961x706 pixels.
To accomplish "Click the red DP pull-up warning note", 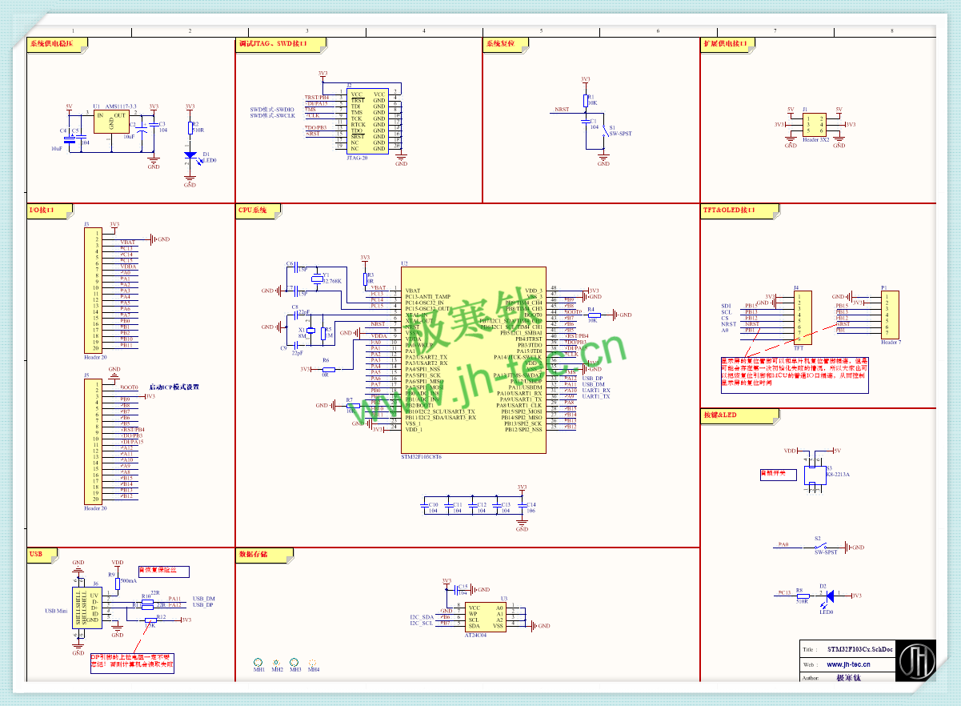I will 132,661.
